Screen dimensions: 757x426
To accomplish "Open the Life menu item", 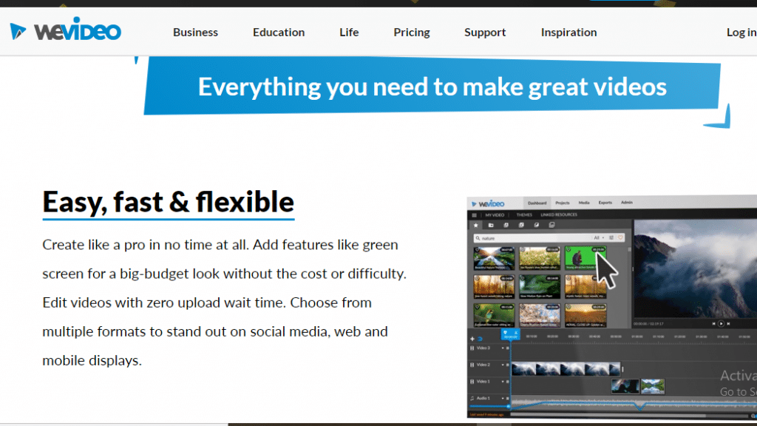I will 349,33.
